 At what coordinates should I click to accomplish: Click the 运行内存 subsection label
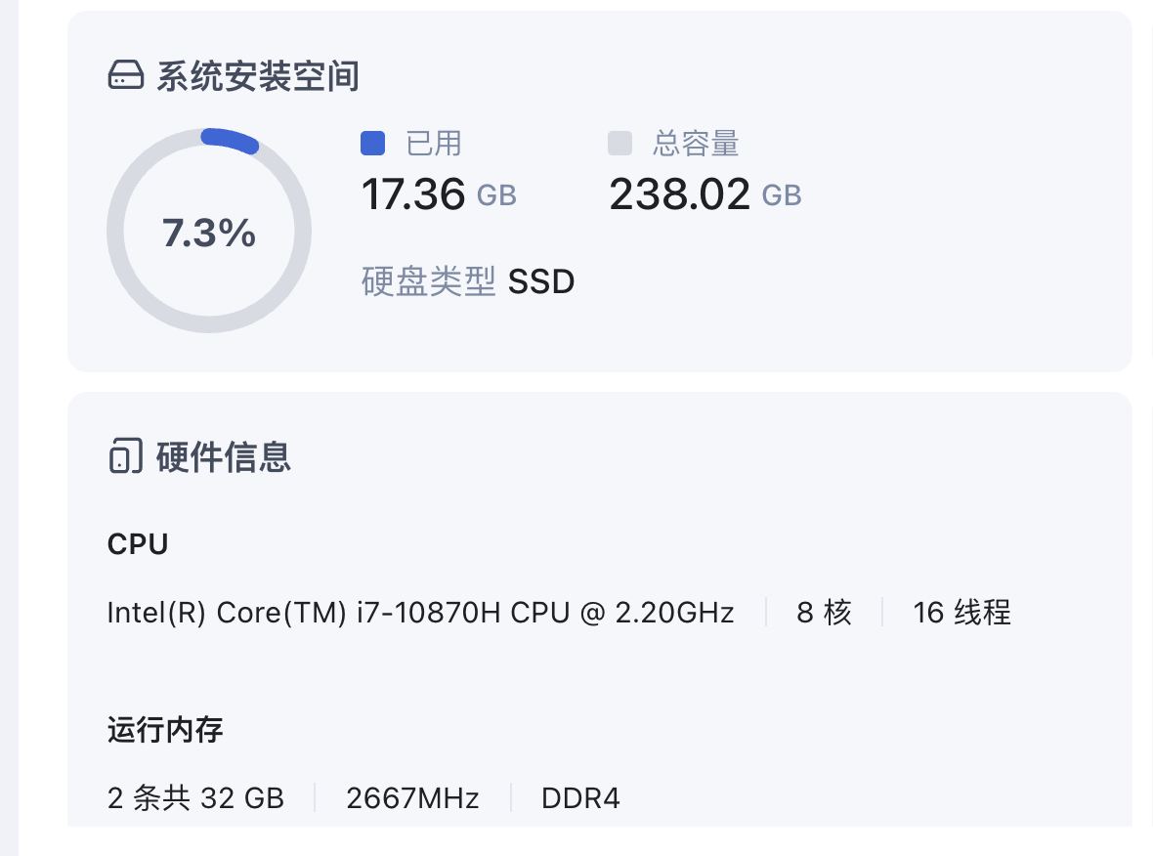165,729
